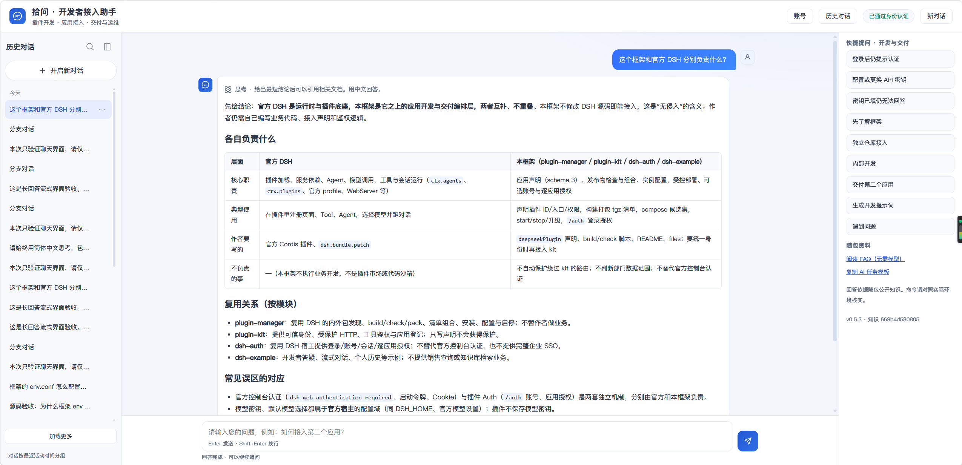Open the 账号 menu
Image resolution: width=962 pixels, height=465 pixels.
pos(799,16)
